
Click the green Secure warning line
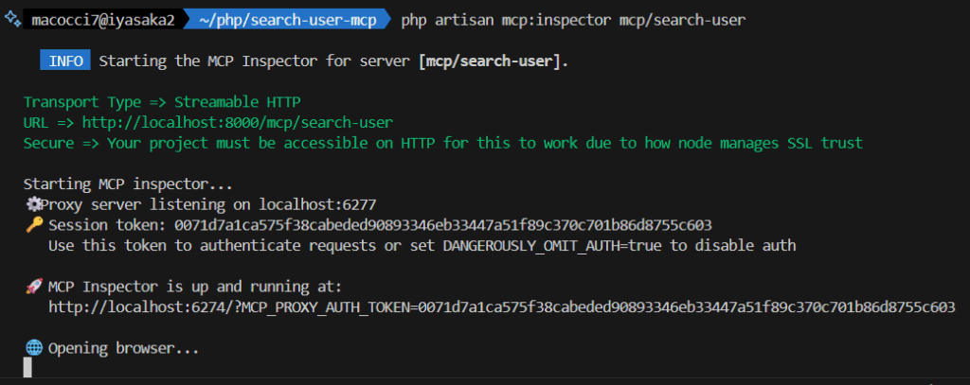tap(442, 144)
